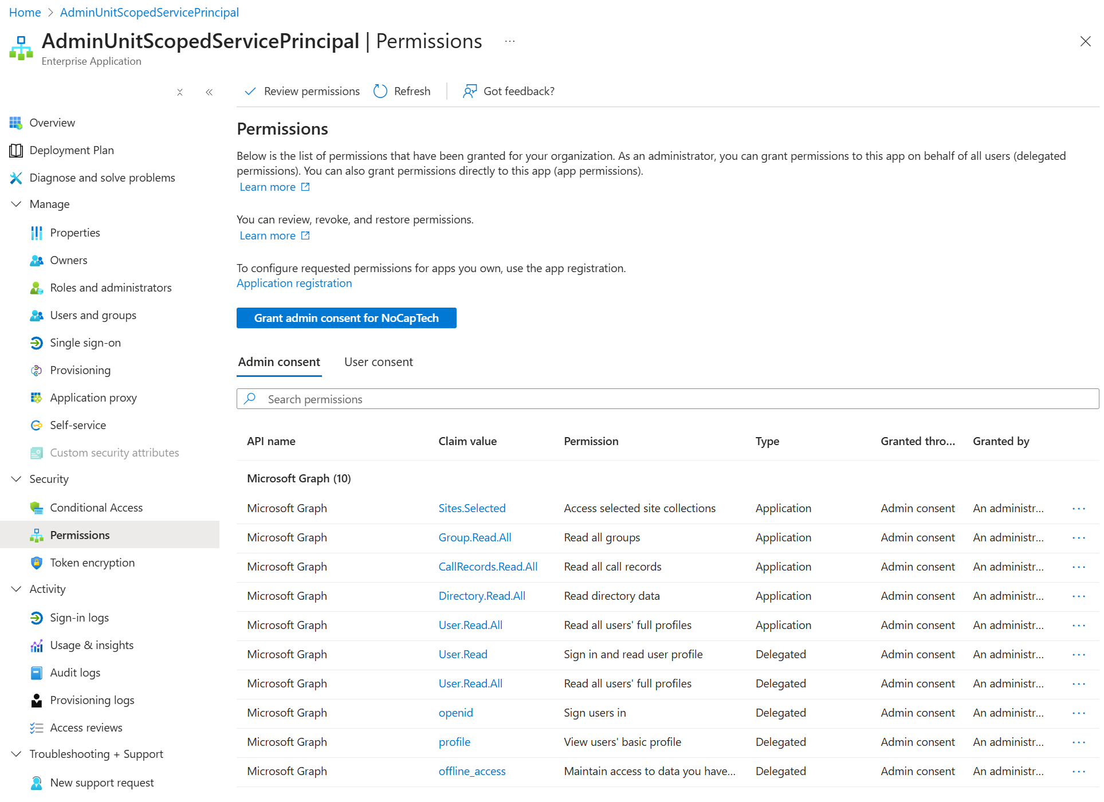Click Diagnose and solve problems wrench icon

click(16, 178)
